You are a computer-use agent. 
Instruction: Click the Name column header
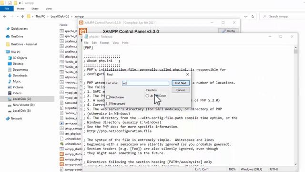coord(63,25)
